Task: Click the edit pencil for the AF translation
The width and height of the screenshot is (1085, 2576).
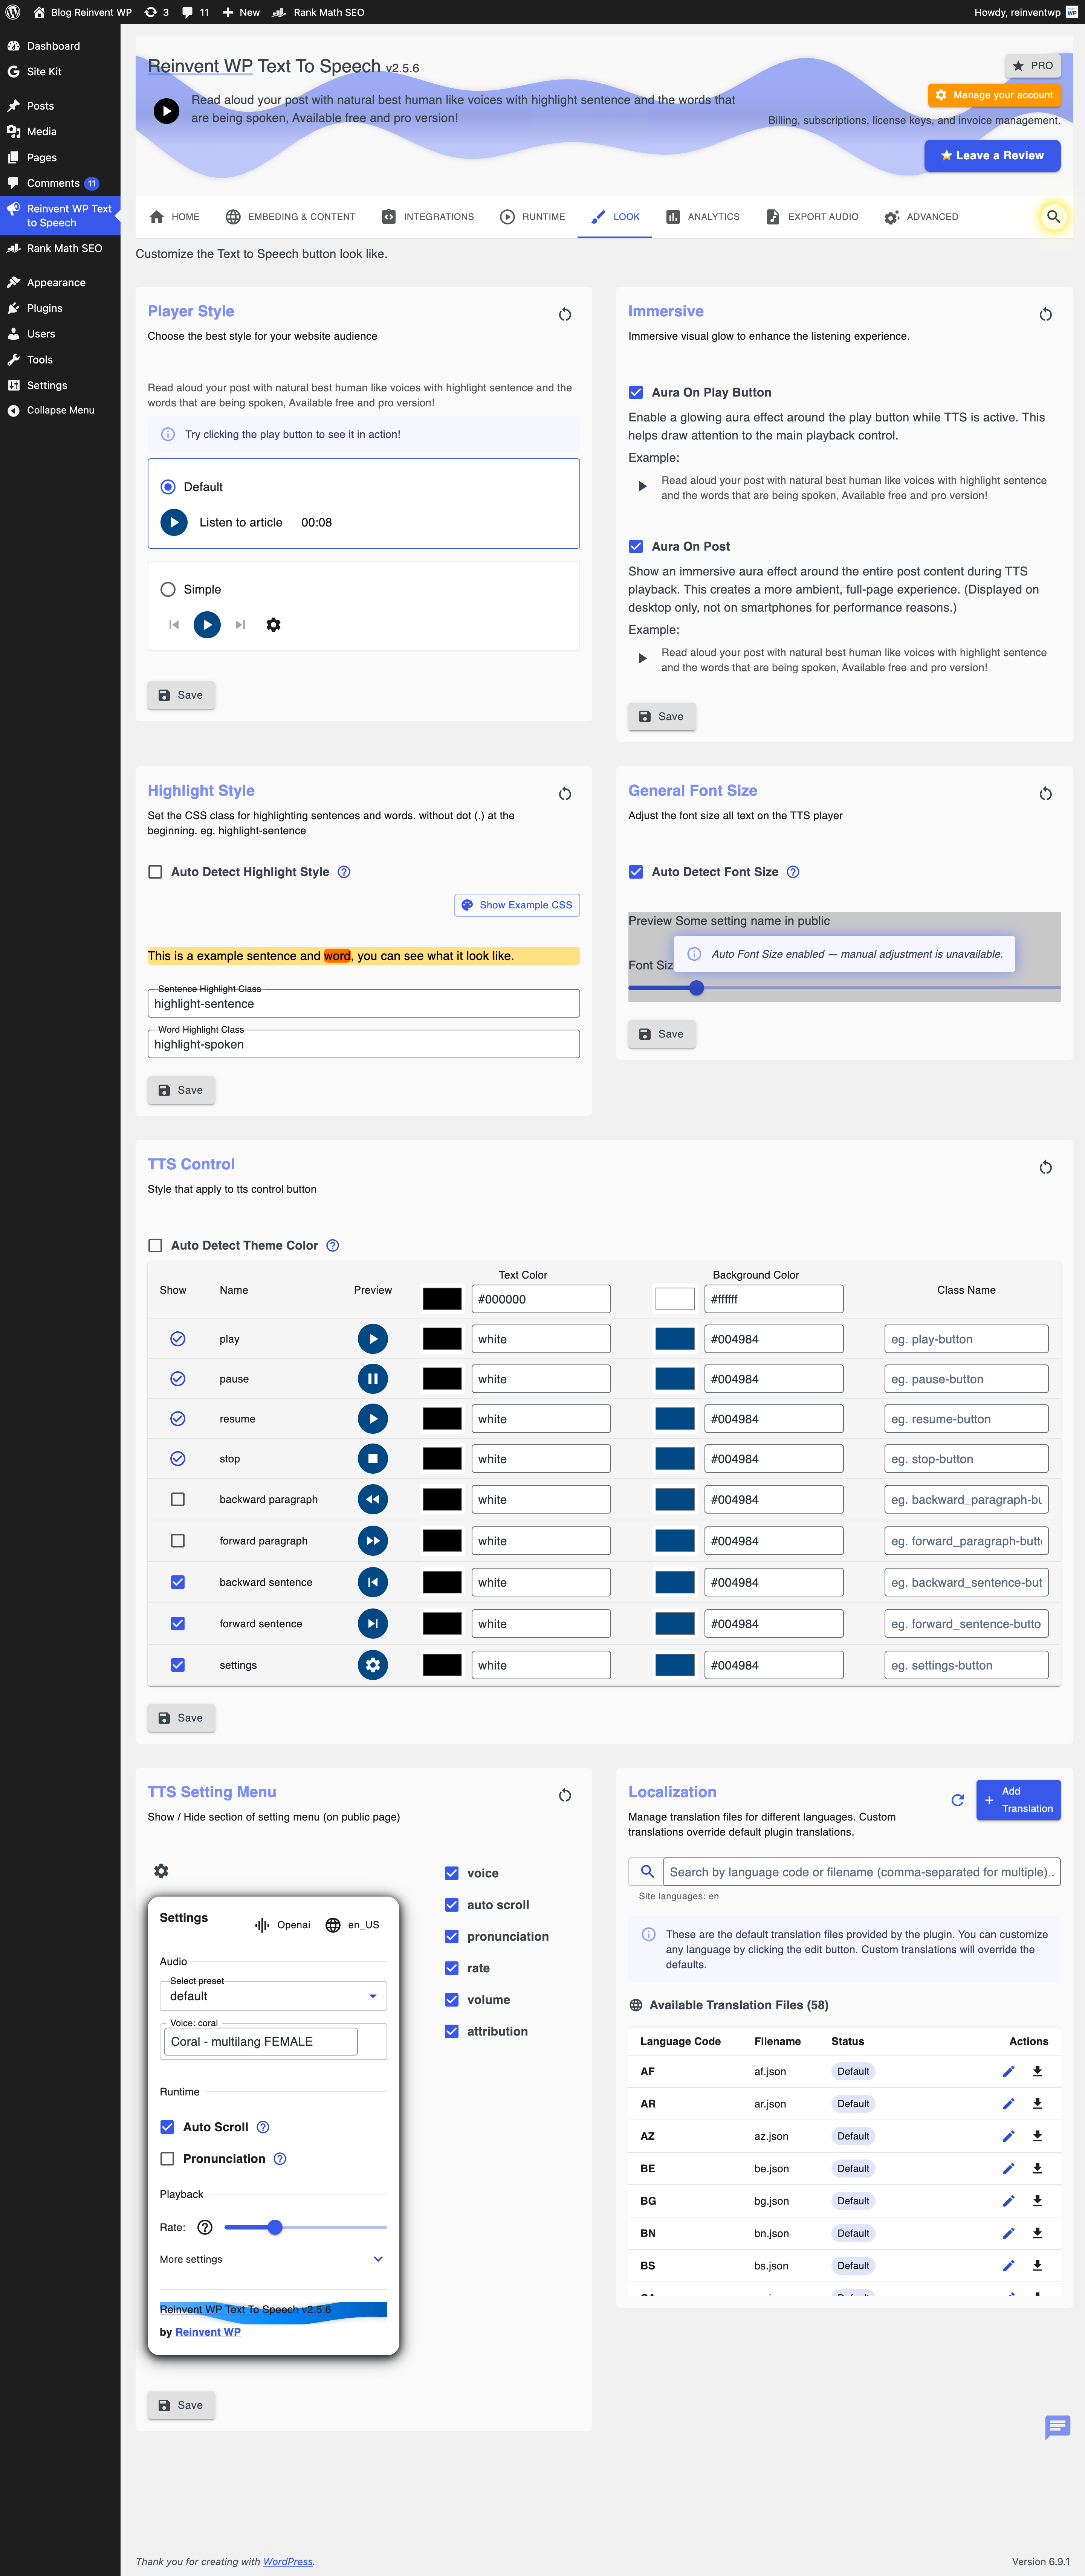Action: click(x=1008, y=2071)
